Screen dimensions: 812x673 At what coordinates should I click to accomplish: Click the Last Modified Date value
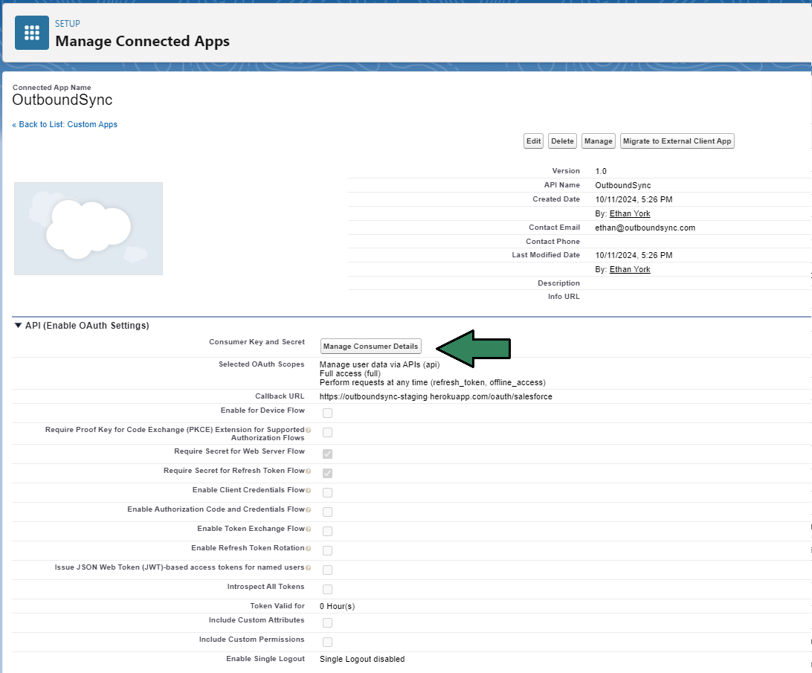pyautogui.click(x=634, y=255)
